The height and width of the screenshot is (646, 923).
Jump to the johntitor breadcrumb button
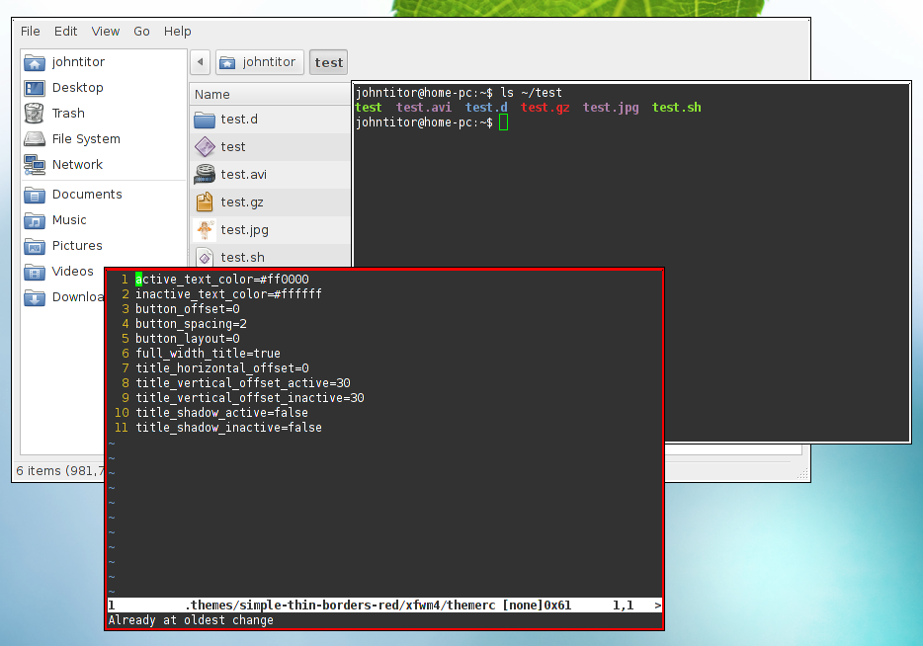tap(259, 61)
